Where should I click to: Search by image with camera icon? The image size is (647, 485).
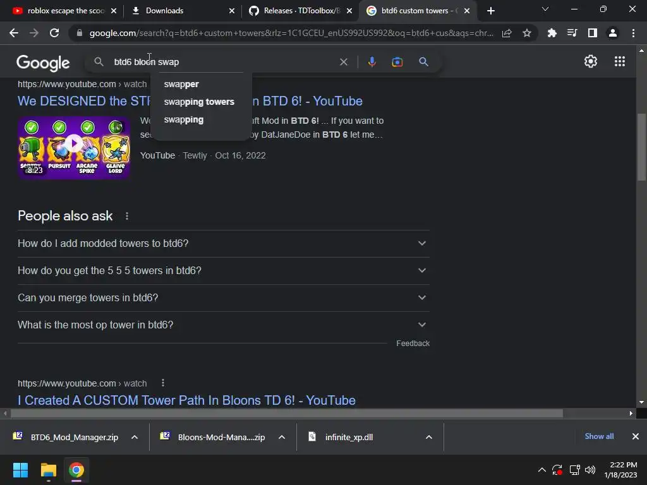pos(397,62)
